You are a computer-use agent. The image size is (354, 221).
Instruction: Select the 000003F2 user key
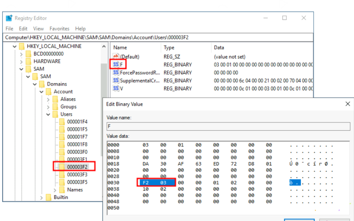[77, 167]
